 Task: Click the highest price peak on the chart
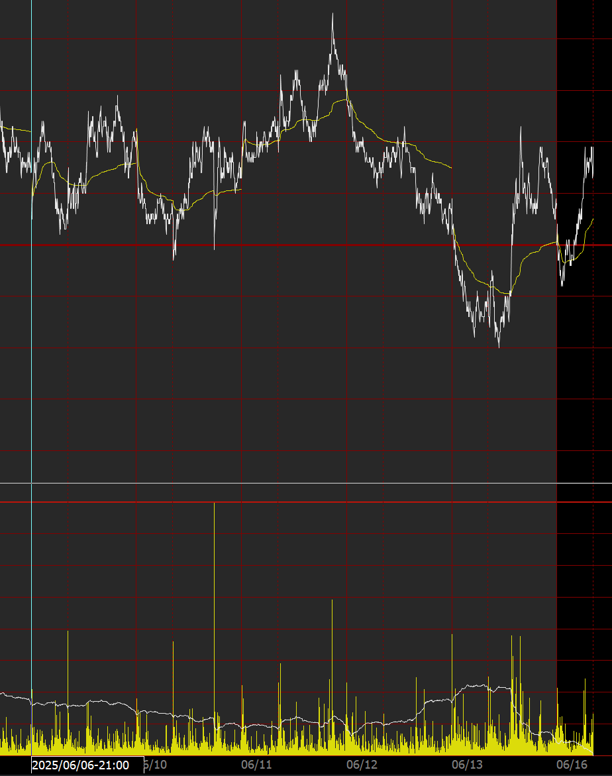click(332, 16)
